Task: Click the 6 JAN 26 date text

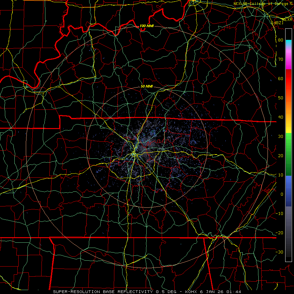Action: [x=211, y=292]
